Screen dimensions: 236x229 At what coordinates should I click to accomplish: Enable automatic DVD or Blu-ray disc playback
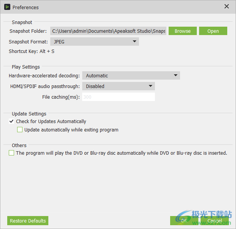(11, 153)
